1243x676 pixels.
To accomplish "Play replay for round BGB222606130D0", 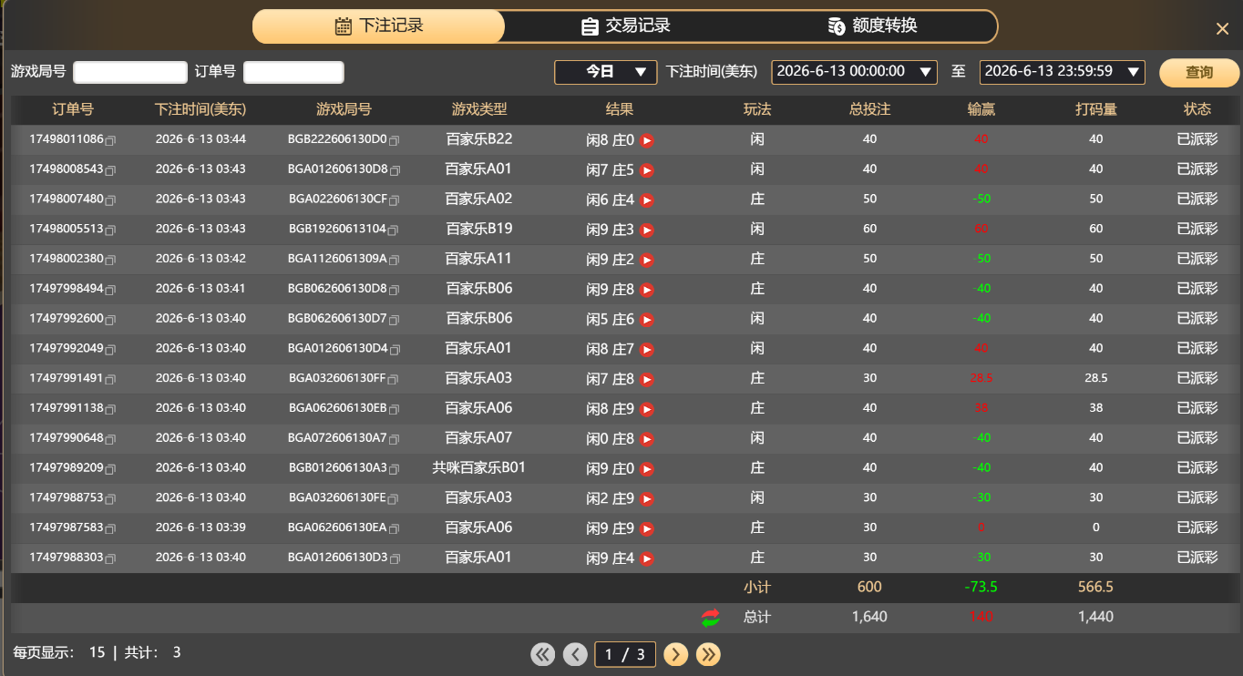I will pyautogui.click(x=647, y=140).
